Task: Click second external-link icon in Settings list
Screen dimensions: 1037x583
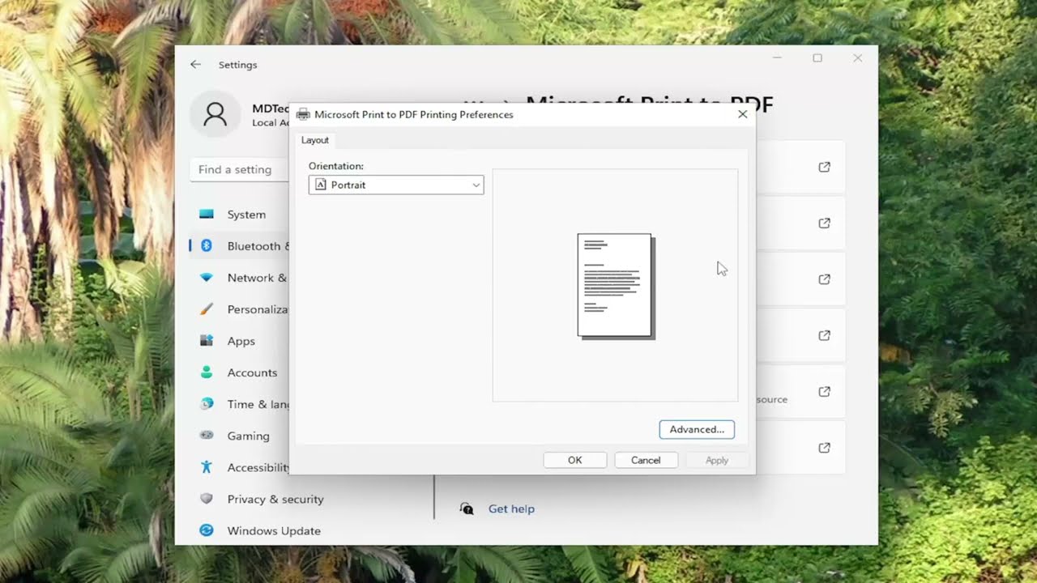Action: pos(824,223)
